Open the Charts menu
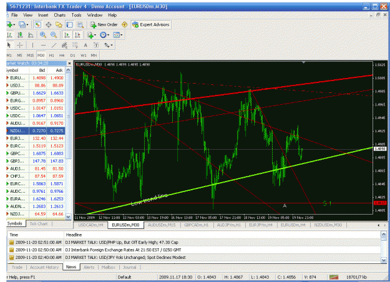Screen dimensions: 390x282 point(60,15)
